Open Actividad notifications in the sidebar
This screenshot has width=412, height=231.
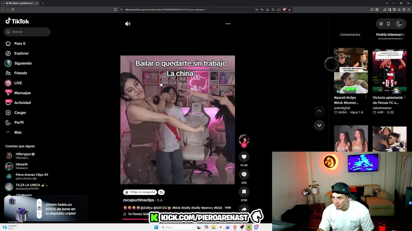click(18, 103)
